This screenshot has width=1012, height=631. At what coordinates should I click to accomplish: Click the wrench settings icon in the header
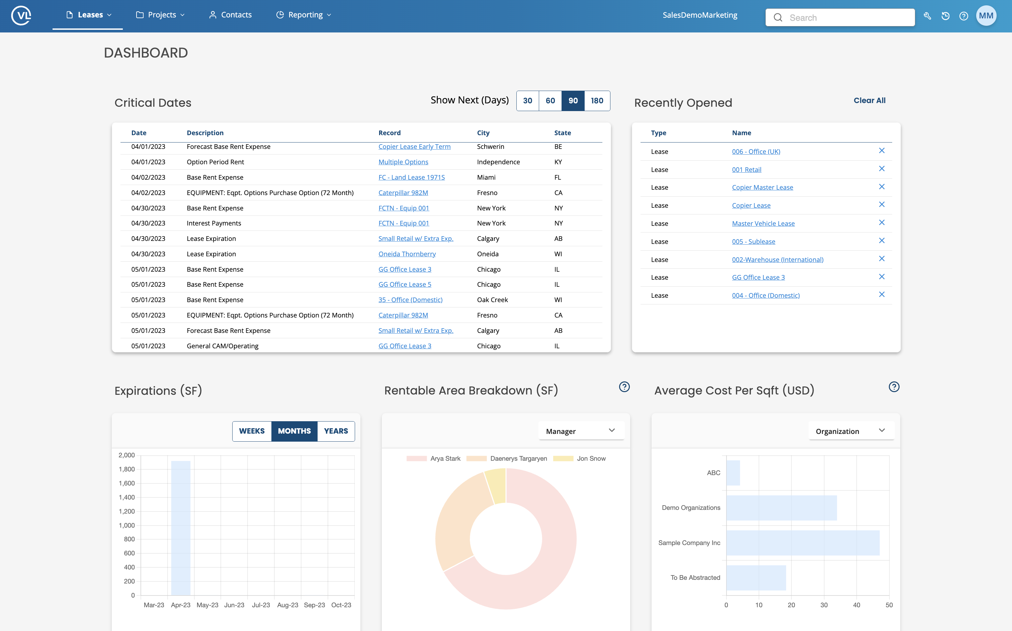coord(927,16)
